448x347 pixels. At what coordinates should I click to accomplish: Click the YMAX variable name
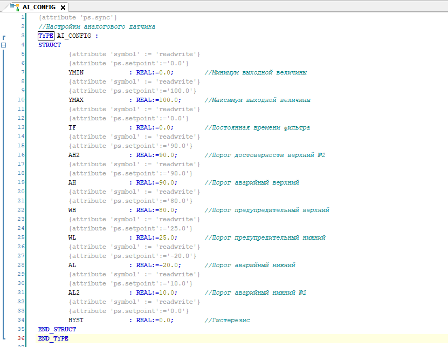tap(76, 100)
